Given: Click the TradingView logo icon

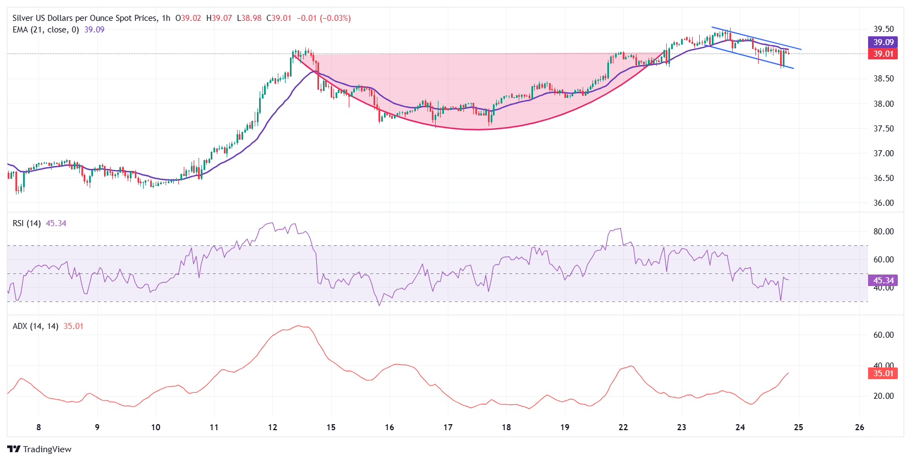Looking at the screenshot, I should 14,449.
